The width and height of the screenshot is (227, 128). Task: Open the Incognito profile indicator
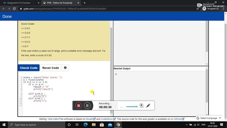pyautogui.click(x=211, y=9)
